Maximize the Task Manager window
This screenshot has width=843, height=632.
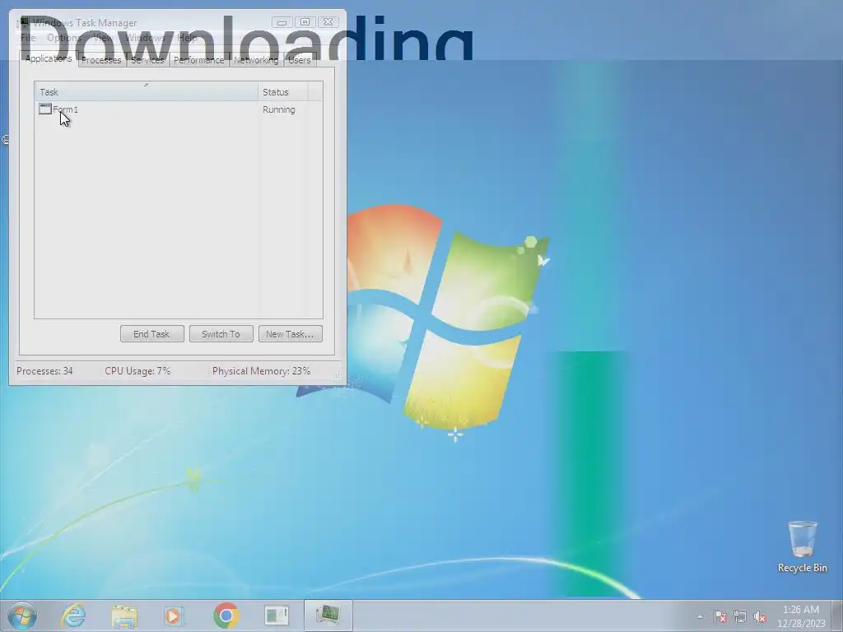[x=305, y=22]
